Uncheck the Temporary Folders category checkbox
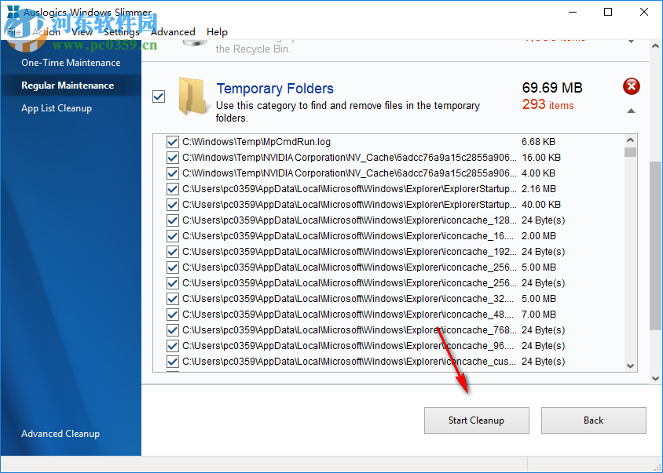The height and width of the screenshot is (473, 663). pos(159,96)
